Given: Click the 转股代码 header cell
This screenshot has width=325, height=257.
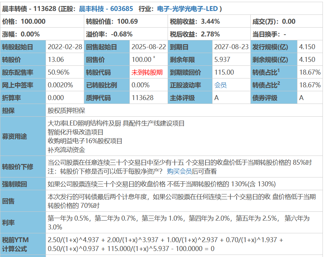Looking at the screenshot, I should (x=107, y=72).
